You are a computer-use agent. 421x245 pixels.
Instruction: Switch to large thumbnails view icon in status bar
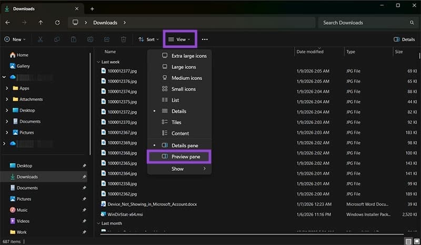point(417,241)
